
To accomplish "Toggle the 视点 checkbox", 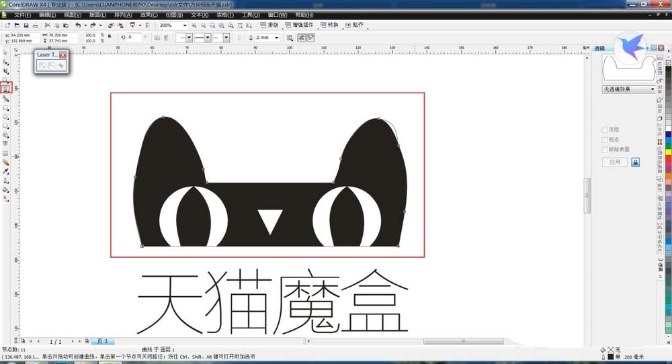I will pyautogui.click(x=605, y=140).
